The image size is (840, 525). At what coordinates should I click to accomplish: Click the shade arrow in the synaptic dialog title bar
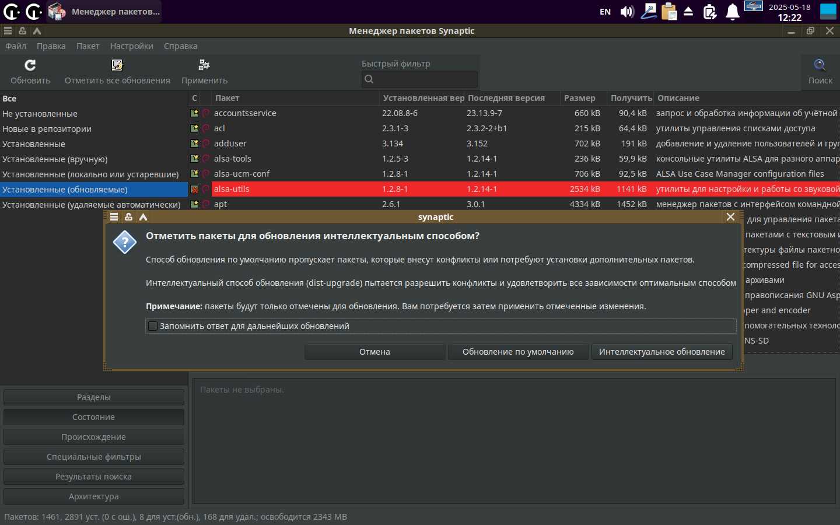[x=143, y=217]
